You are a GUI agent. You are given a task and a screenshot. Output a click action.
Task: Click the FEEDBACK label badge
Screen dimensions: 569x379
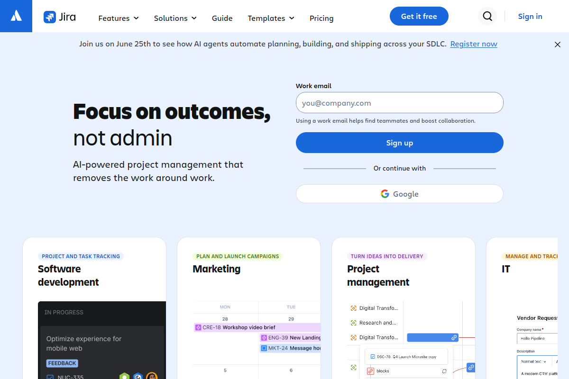click(62, 363)
